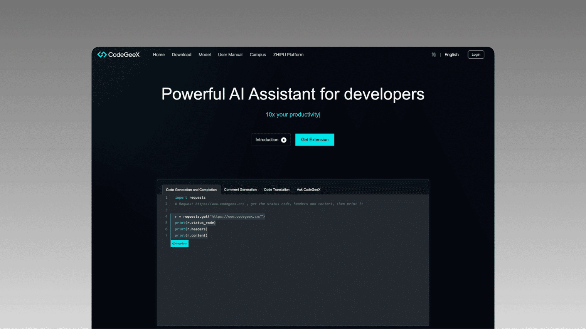Click the "print(r.content)" line

(x=191, y=235)
